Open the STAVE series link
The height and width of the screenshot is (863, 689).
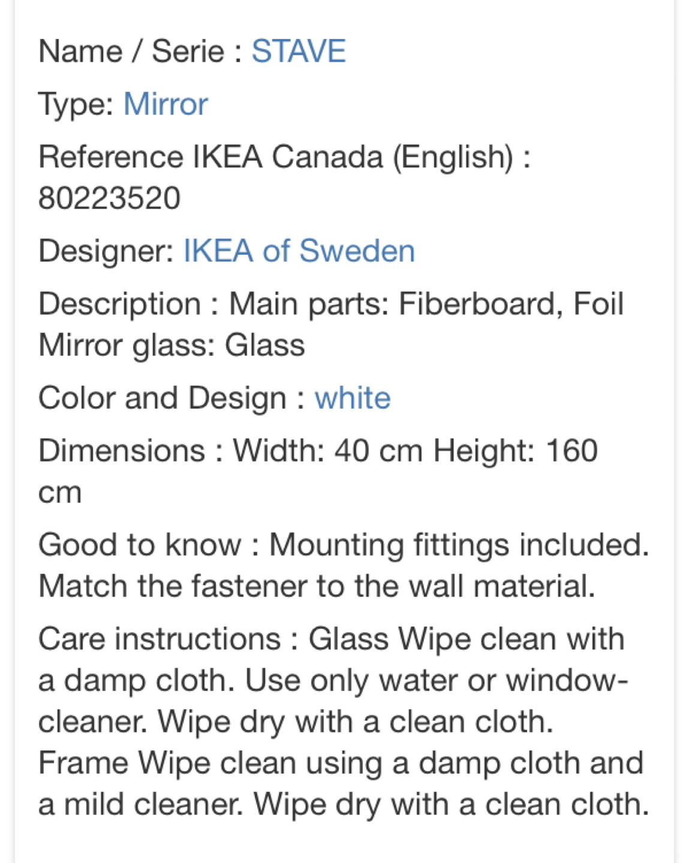(x=298, y=51)
